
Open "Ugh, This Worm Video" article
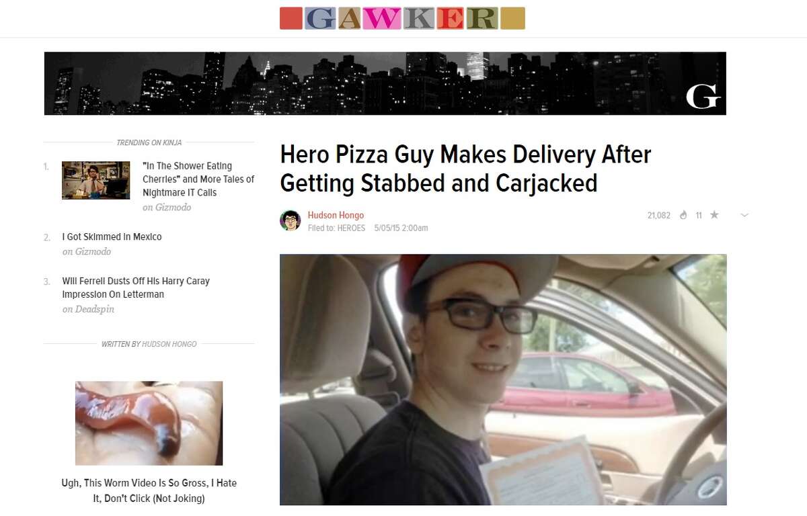pos(149,490)
